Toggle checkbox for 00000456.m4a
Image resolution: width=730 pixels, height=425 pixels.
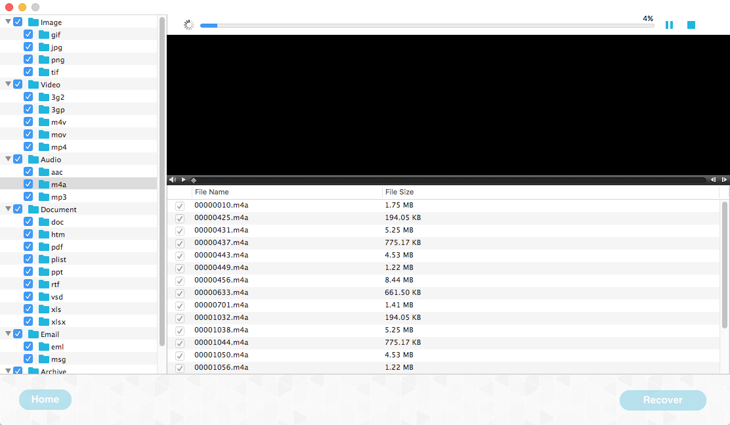coord(180,280)
